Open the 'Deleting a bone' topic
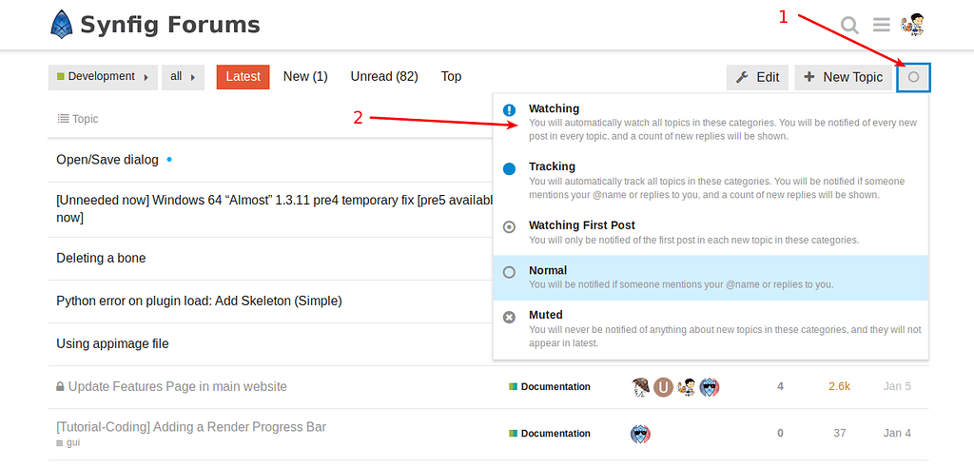The height and width of the screenshot is (467, 974). click(101, 258)
